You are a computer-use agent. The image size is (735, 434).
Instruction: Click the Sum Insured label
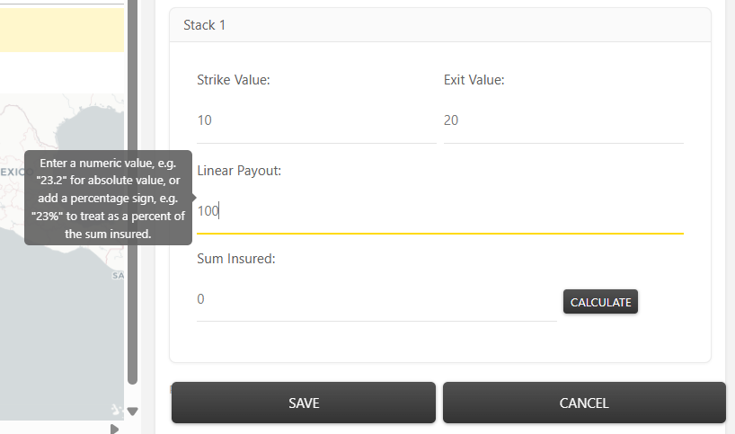(235, 259)
